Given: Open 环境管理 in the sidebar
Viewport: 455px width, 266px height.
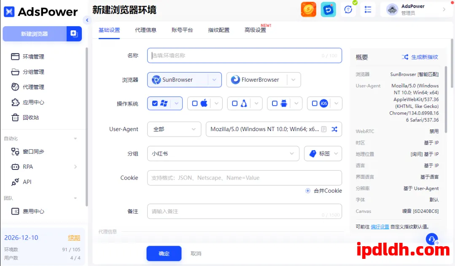Looking at the screenshot, I should [27, 56].
